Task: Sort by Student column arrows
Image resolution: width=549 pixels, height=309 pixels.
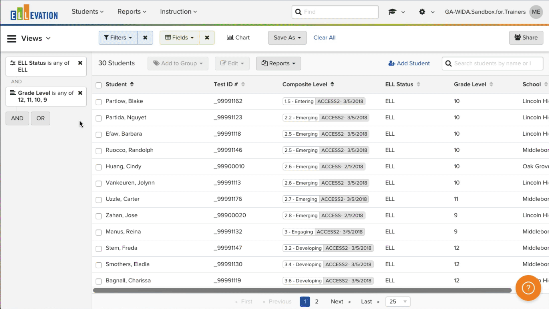Action: click(x=132, y=84)
